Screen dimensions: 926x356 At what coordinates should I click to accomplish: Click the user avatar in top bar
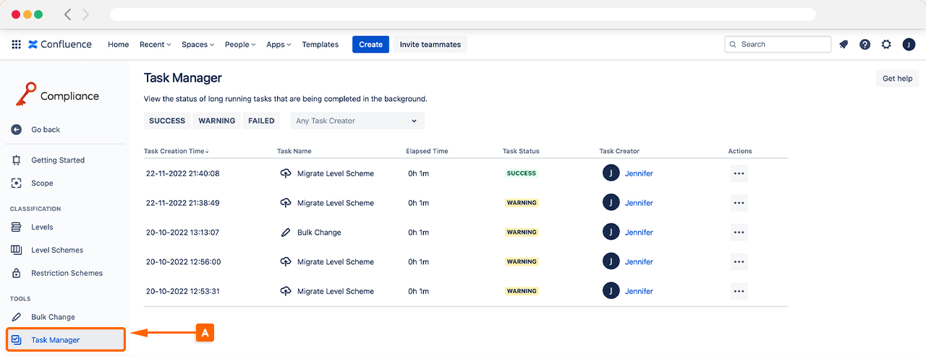[909, 44]
